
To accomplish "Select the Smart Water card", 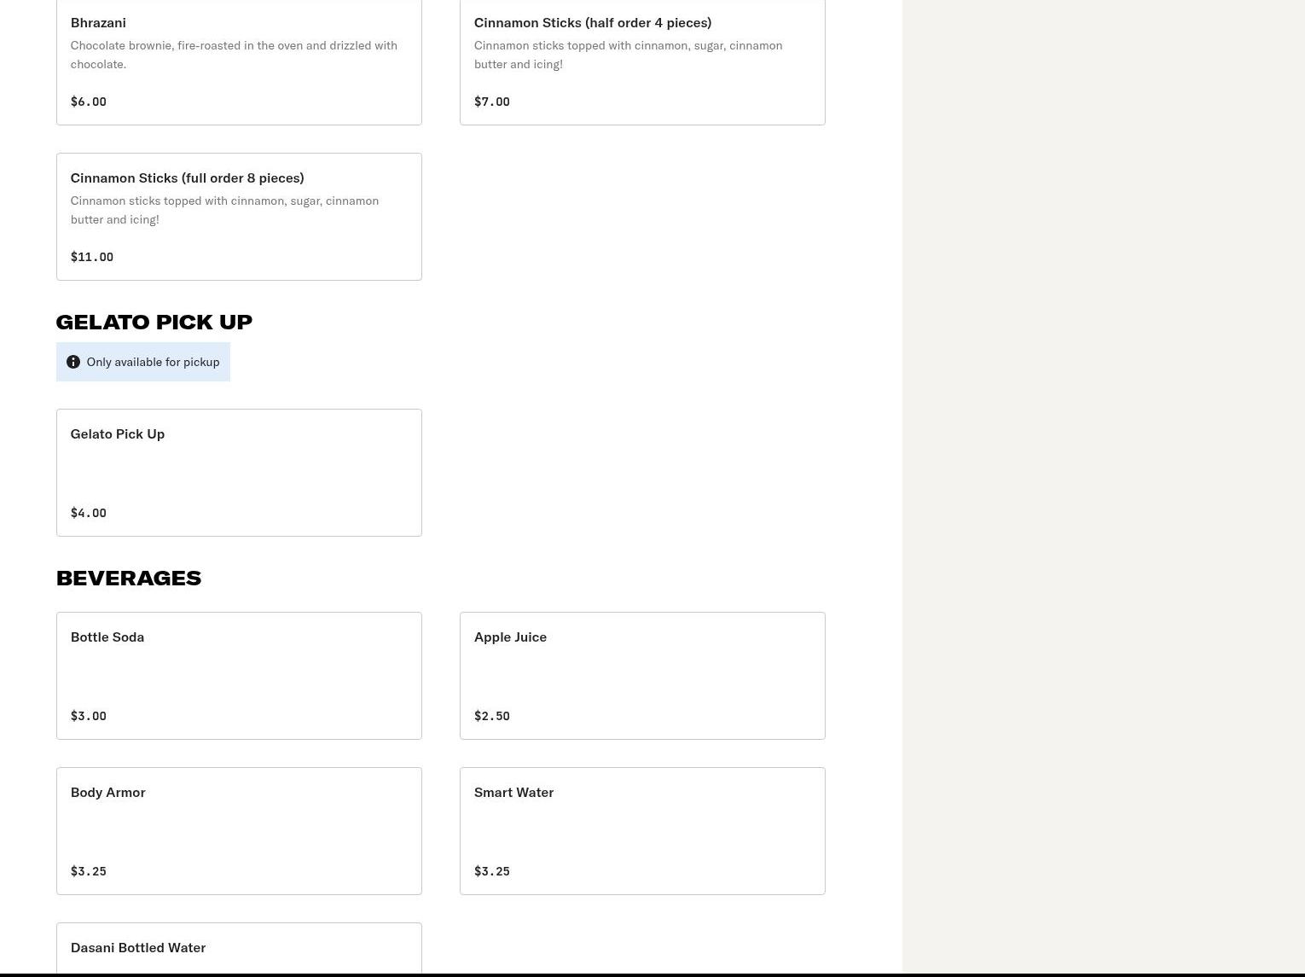I will [642, 831].
